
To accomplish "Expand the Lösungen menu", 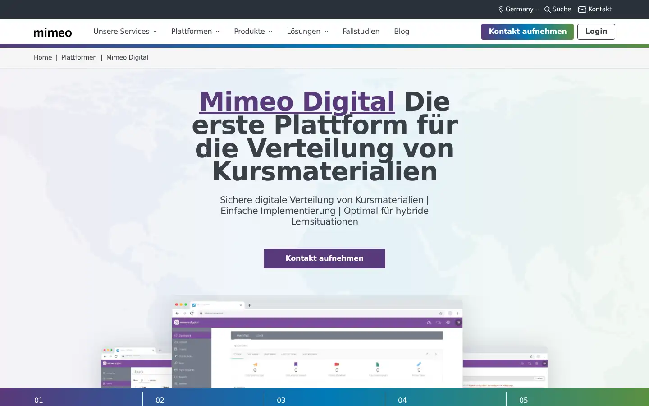I will pos(308,32).
